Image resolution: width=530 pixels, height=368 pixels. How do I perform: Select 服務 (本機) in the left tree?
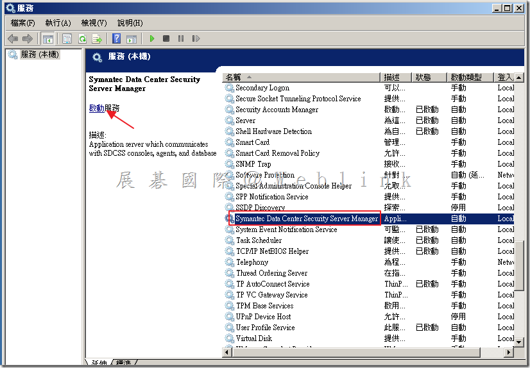coord(38,54)
